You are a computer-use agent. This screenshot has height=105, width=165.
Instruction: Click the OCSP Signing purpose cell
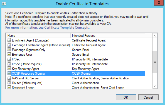coord(81,74)
